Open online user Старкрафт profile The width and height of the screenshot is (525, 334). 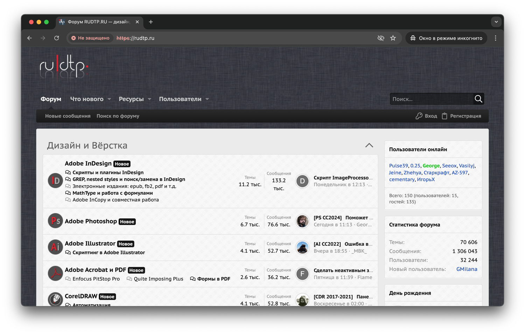pos(436,173)
